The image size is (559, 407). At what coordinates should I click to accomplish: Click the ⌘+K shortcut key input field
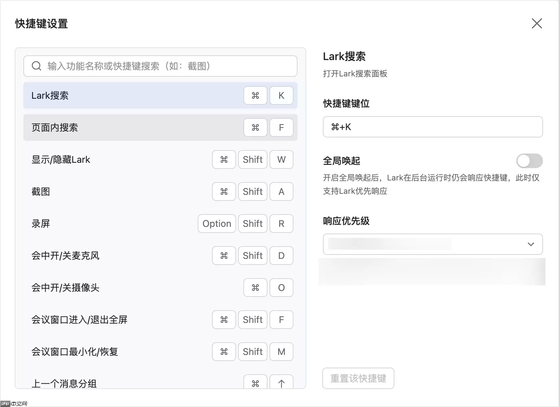pyautogui.click(x=432, y=127)
